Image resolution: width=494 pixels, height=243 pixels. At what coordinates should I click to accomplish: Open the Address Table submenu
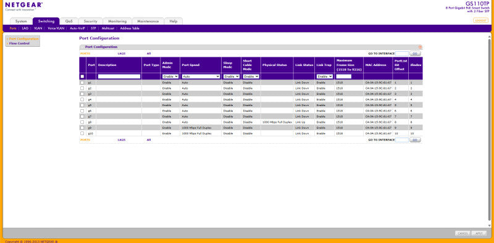(130, 28)
